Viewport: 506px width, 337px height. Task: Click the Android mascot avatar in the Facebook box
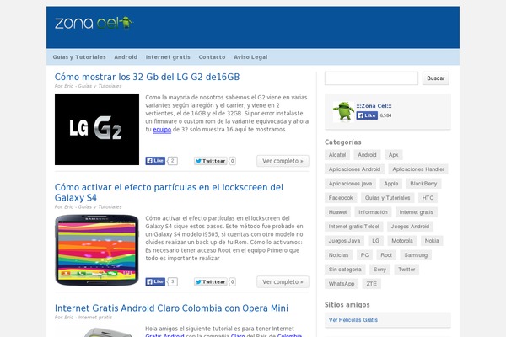343,111
